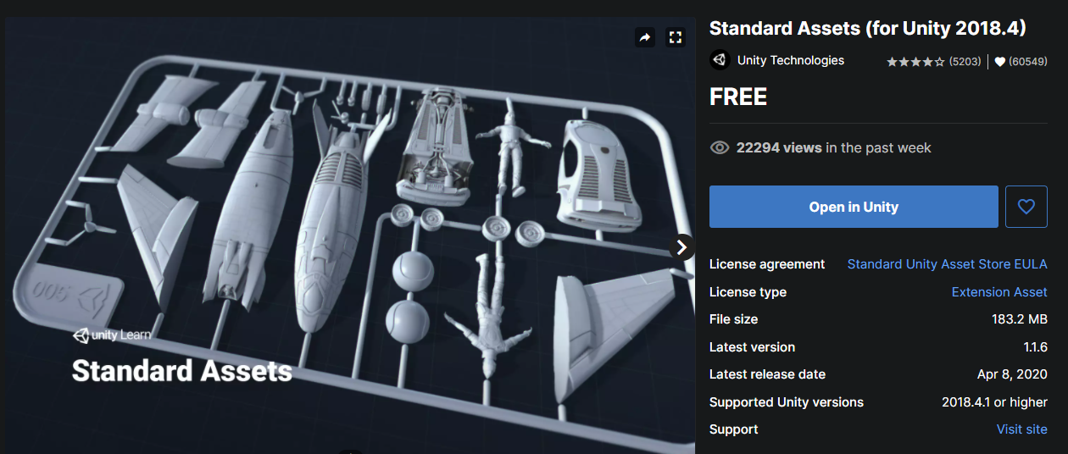Click the Open in Unity button
Viewport: 1068px width, 454px height.
point(854,207)
